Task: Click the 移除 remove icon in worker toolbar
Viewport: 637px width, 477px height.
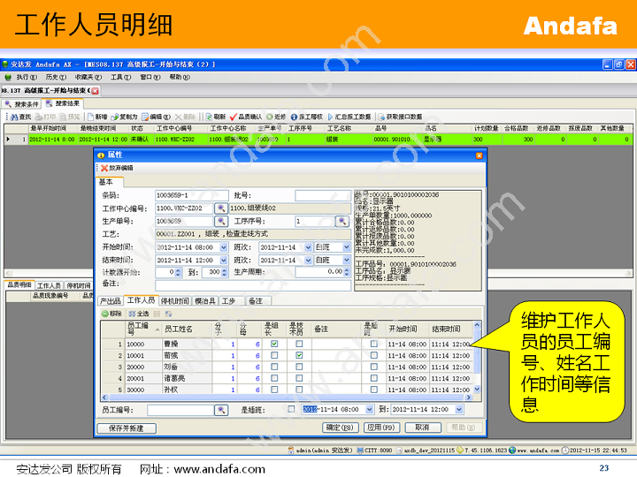Action: coord(104,314)
